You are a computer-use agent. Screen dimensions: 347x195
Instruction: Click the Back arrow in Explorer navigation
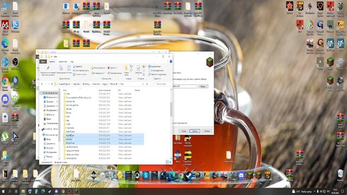[42, 84]
